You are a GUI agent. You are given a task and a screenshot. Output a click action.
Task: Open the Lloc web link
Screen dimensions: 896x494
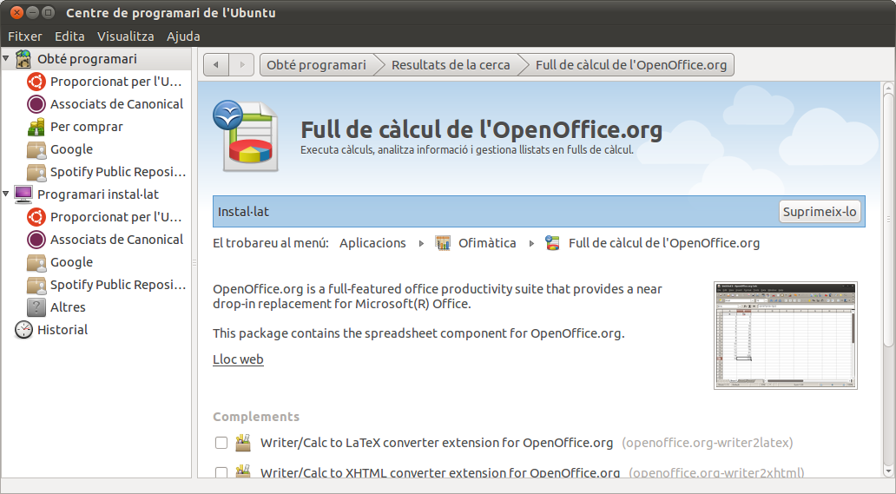point(238,359)
